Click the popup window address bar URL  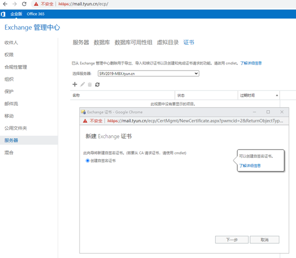[195, 121]
